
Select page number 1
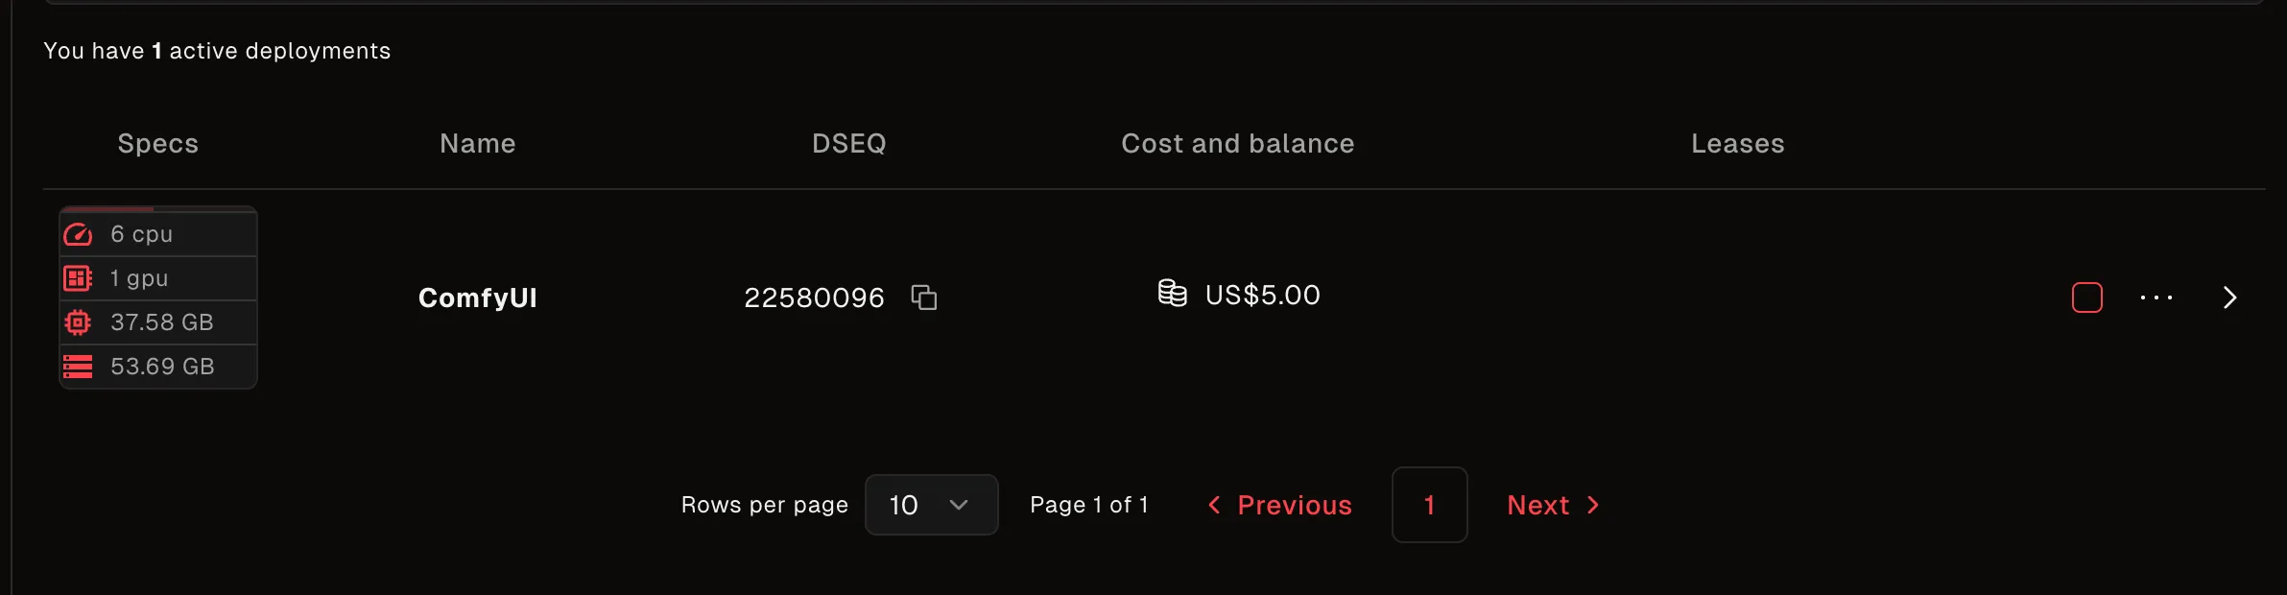click(x=1429, y=505)
